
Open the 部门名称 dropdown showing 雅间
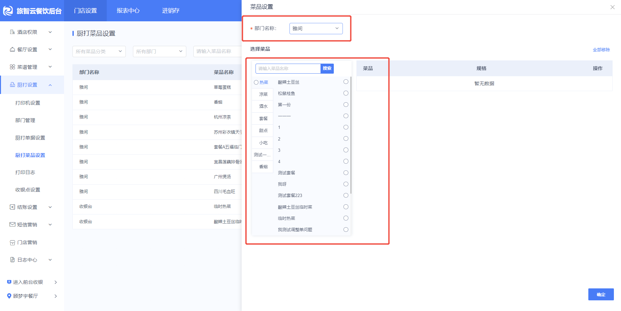(316, 28)
